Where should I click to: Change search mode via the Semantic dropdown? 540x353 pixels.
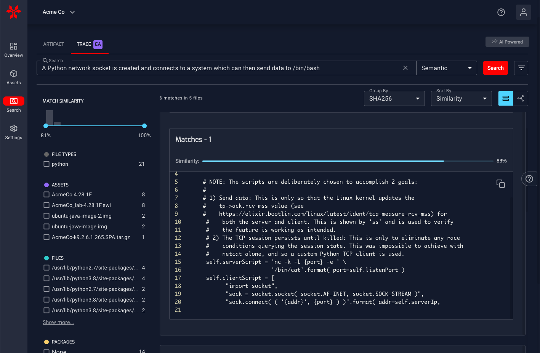tap(446, 67)
